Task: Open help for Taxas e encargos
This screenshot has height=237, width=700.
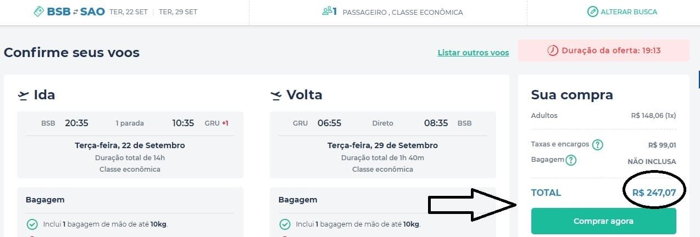Action: coord(597,145)
